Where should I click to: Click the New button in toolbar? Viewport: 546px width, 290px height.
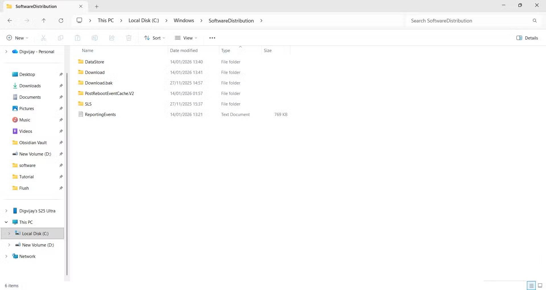point(17,38)
